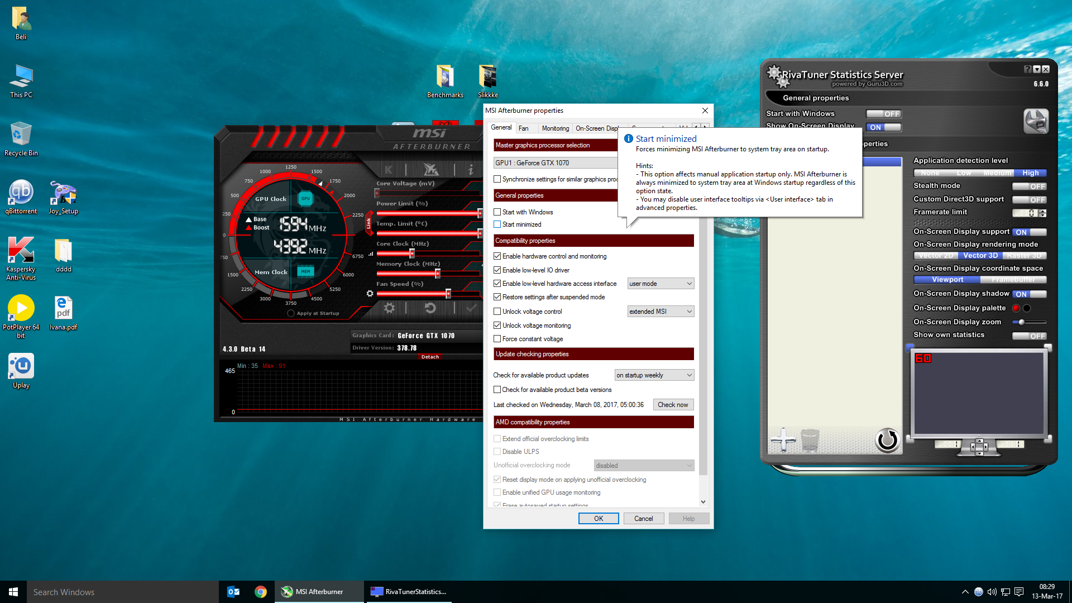Image resolution: width=1072 pixels, height=603 pixels.
Task: Click RivaTuner circular reset arrow icon
Action: coord(887,440)
